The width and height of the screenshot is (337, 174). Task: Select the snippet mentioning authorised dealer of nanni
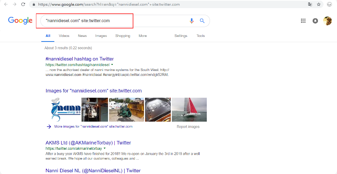point(107,72)
